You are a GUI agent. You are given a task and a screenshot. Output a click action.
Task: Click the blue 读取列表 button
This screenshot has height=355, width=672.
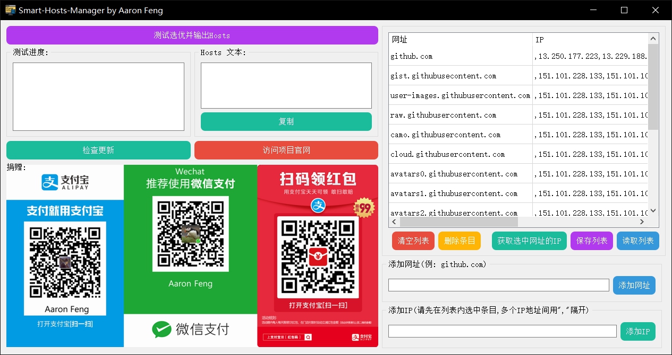[x=637, y=241]
